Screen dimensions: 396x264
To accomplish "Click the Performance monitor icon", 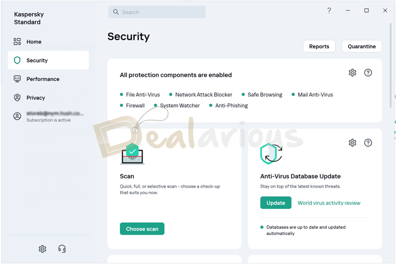I will click(17, 79).
